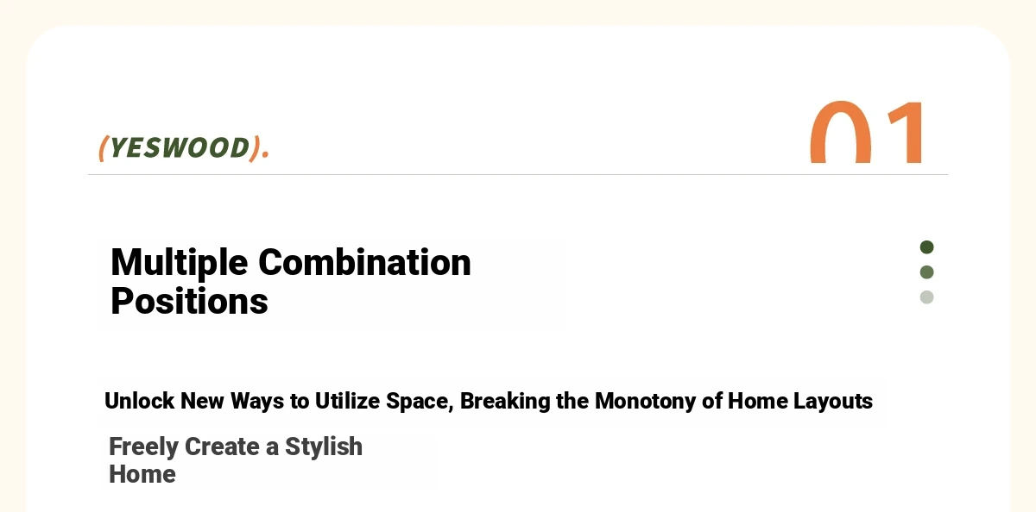Click the large orange 01 number
This screenshot has width=1036, height=512.
[868, 133]
